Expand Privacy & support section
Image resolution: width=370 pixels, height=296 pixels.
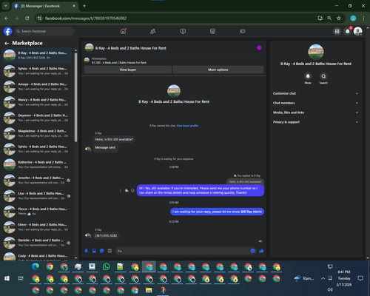tap(315, 122)
